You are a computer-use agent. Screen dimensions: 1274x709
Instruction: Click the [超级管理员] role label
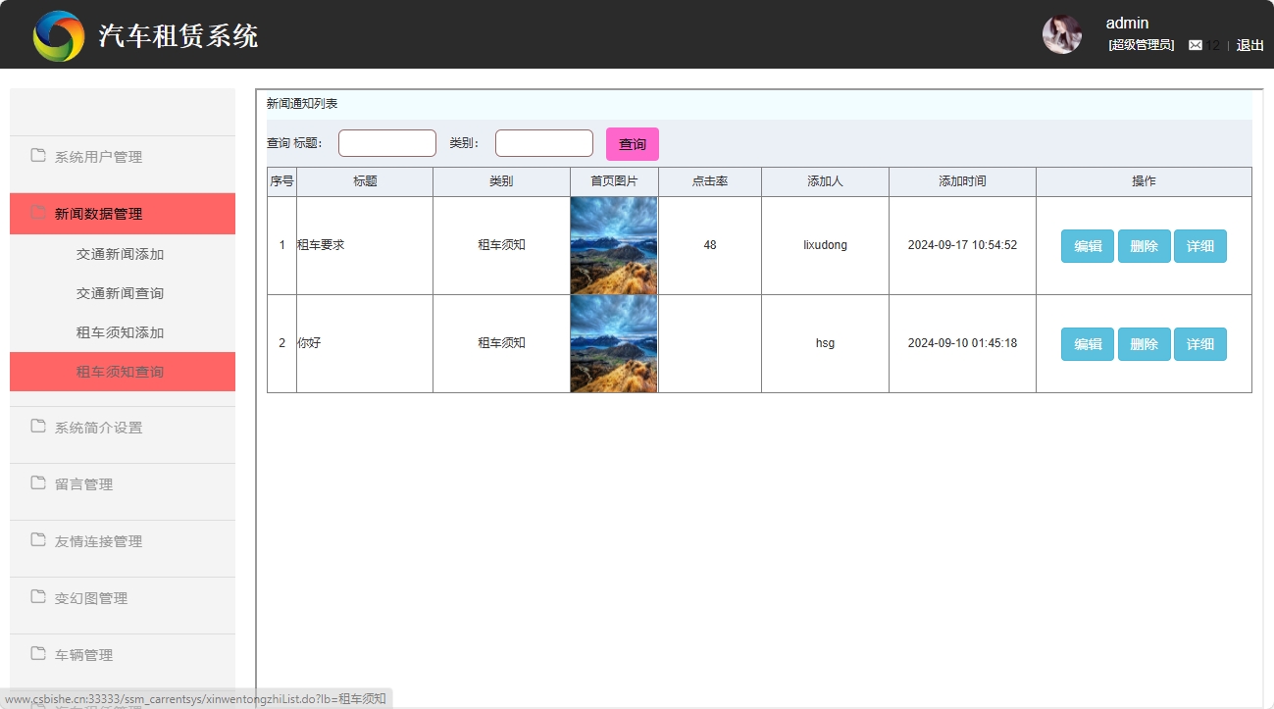coord(1142,45)
